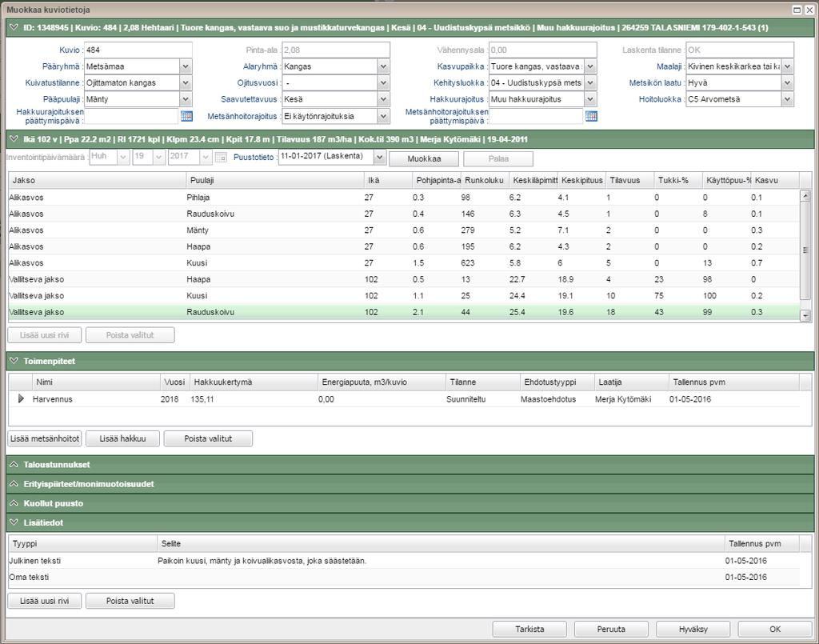Collapse the stand ID header section
Screen dimensions: 819x644
(14, 27)
